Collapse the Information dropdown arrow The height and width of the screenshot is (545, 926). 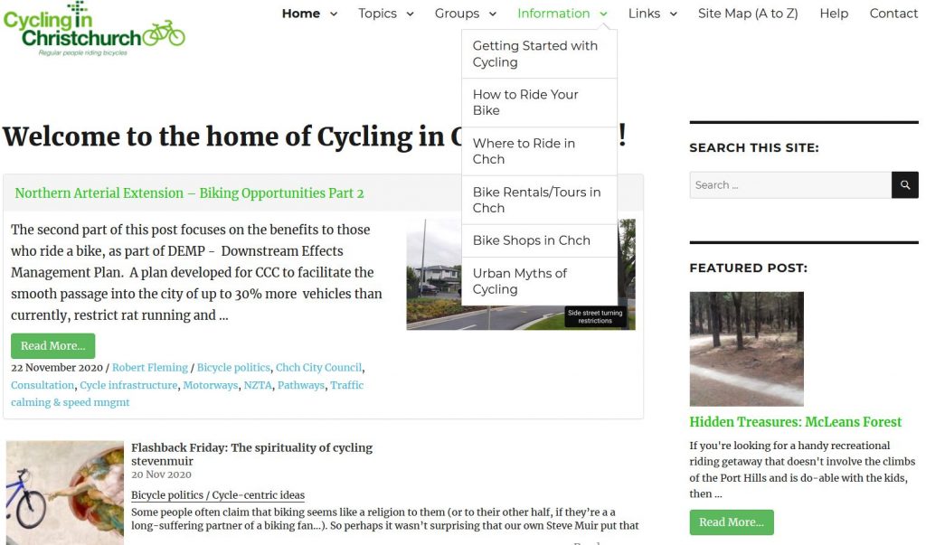click(603, 14)
